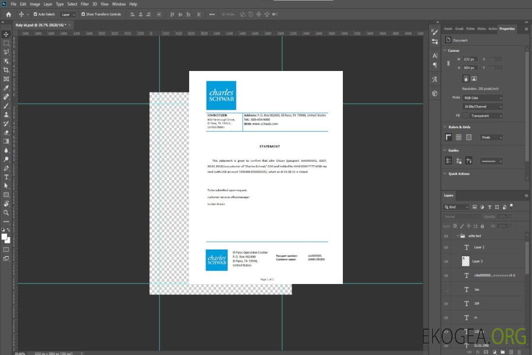
Task: Select the Lasso tool
Action: (6, 52)
